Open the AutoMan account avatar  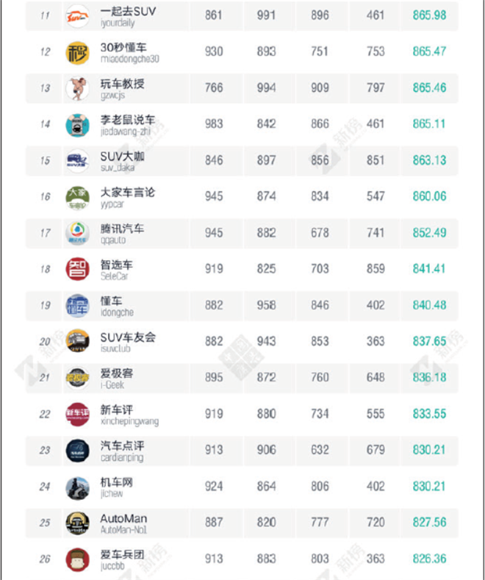pos(77,523)
